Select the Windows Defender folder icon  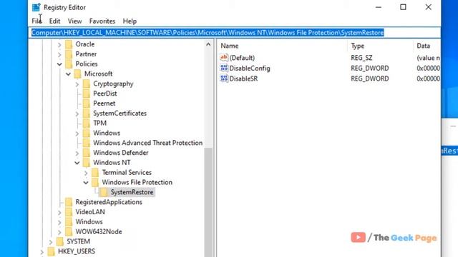pos(86,153)
